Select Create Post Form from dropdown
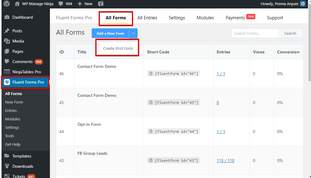311x178 pixels. click(x=118, y=49)
